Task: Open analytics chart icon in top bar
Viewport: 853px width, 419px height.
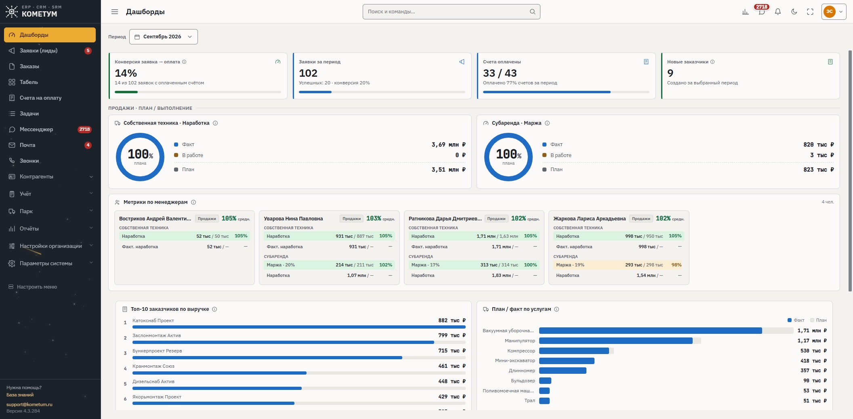Action: [x=745, y=12]
